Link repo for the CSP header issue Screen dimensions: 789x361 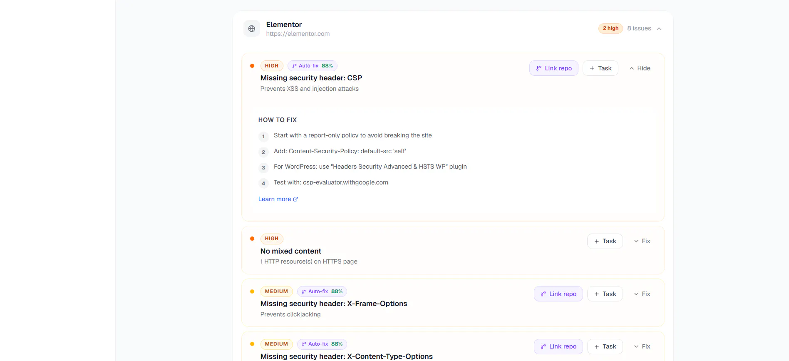(x=554, y=68)
